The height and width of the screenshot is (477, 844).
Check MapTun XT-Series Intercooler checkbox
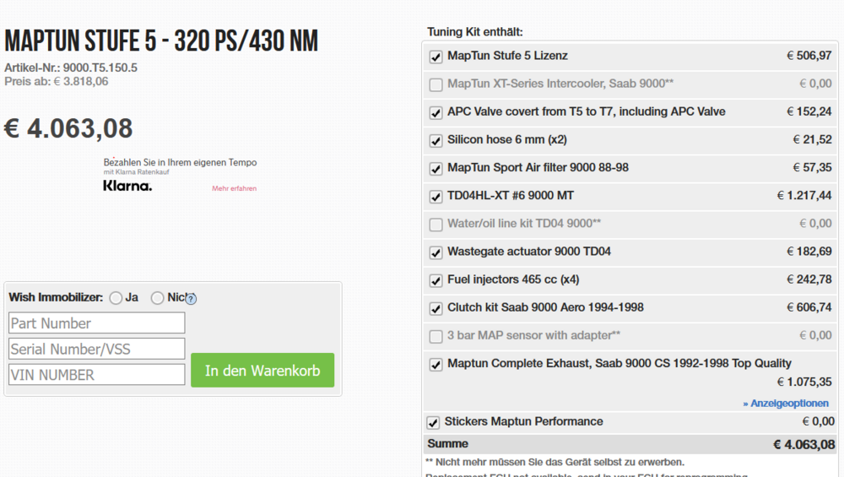[x=436, y=84]
